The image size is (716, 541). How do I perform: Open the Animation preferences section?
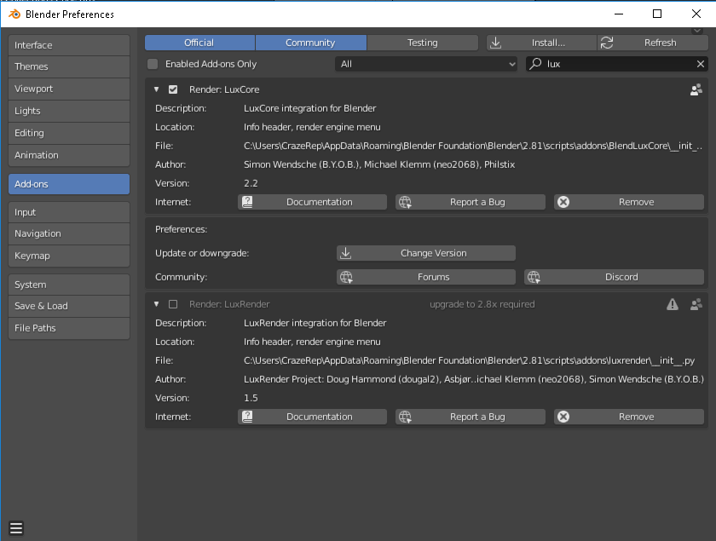[x=69, y=155]
